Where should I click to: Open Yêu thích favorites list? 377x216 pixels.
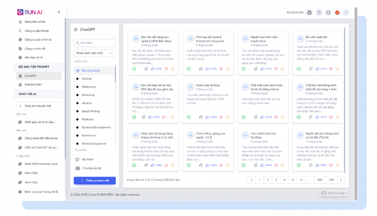click(x=87, y=159)
